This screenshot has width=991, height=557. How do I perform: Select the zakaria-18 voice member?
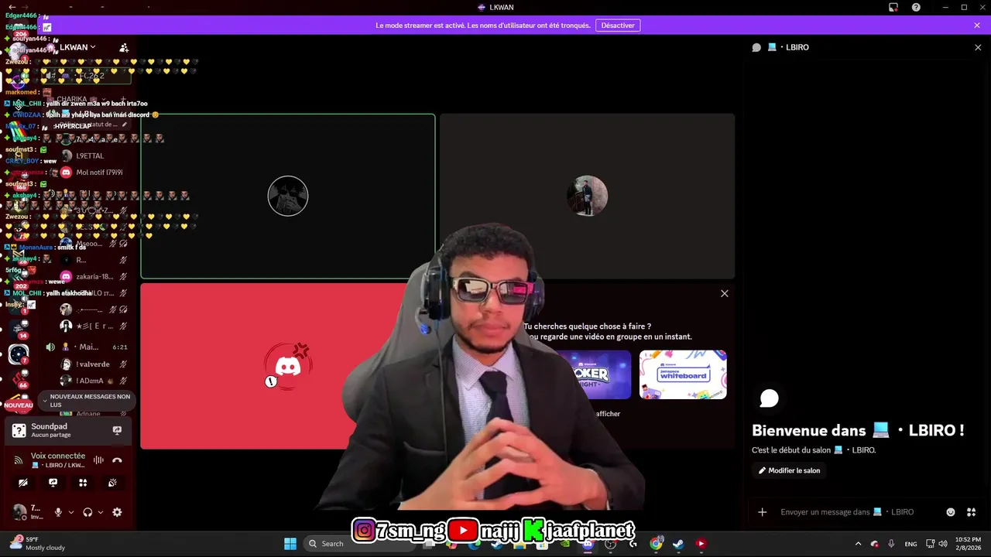click(94, 276)
